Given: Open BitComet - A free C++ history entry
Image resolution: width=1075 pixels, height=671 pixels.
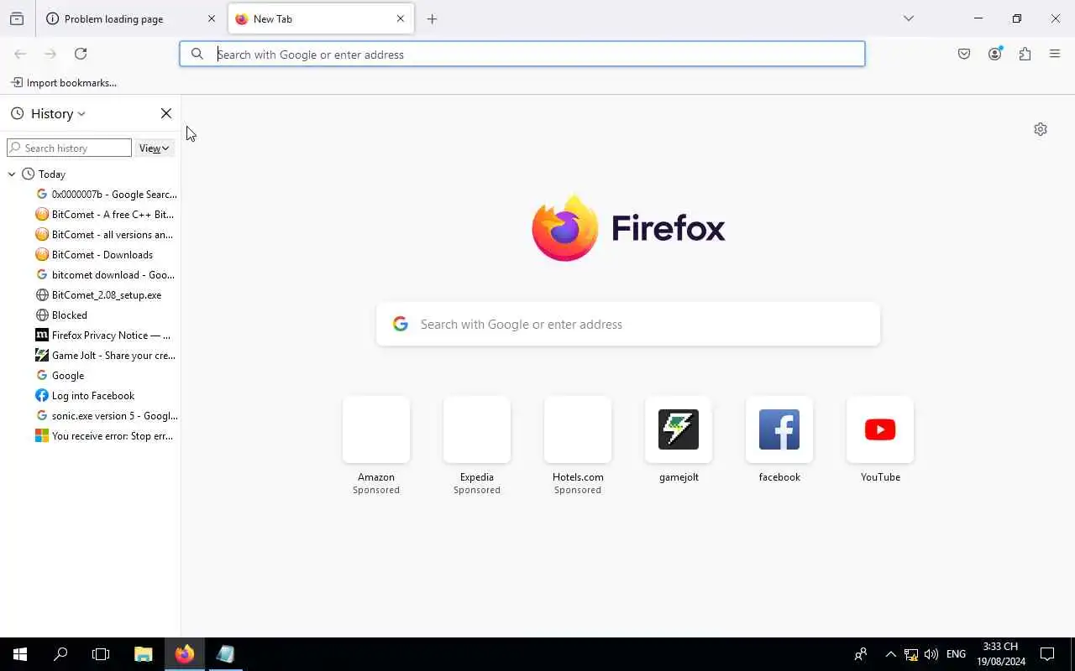Looking at the screenshot, I should click(x=104, y=215).
